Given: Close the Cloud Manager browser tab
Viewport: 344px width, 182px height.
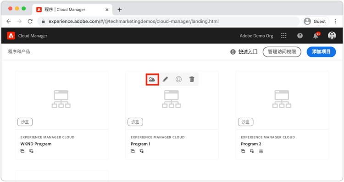Looking at the screenshot, I should 107,10.
